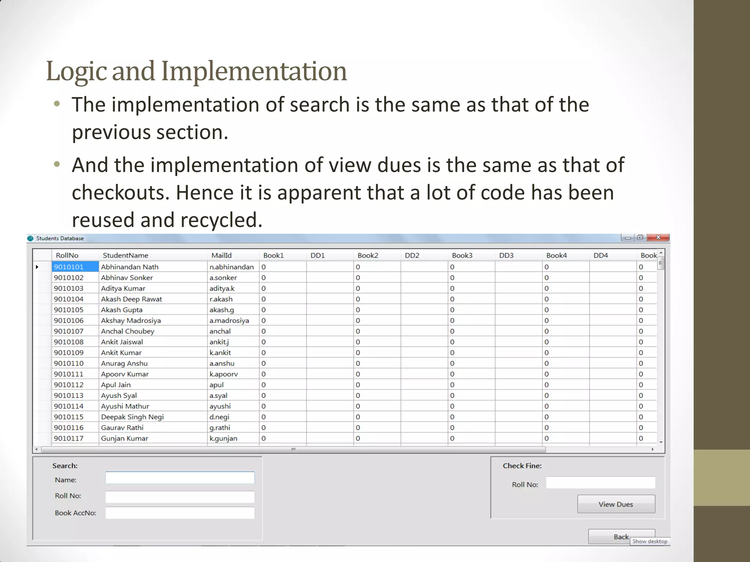Click the name Akash Deep Rawat

coord(131,299)
